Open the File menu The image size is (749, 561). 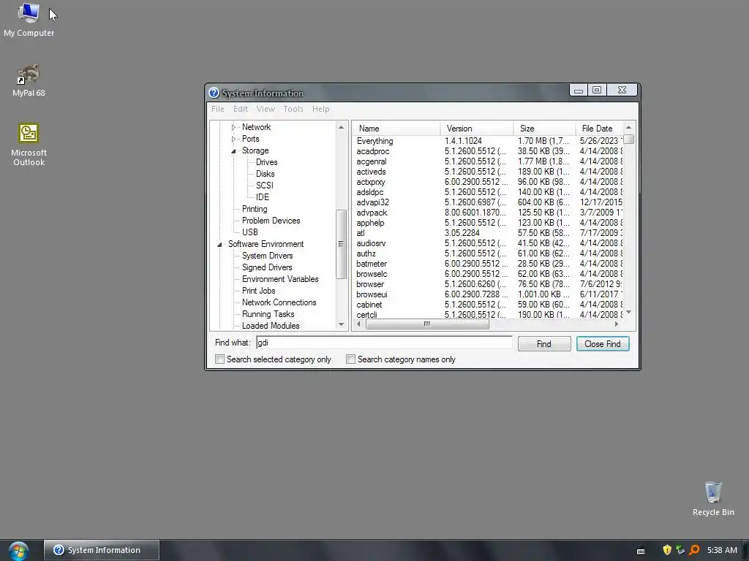coord(218,109)
